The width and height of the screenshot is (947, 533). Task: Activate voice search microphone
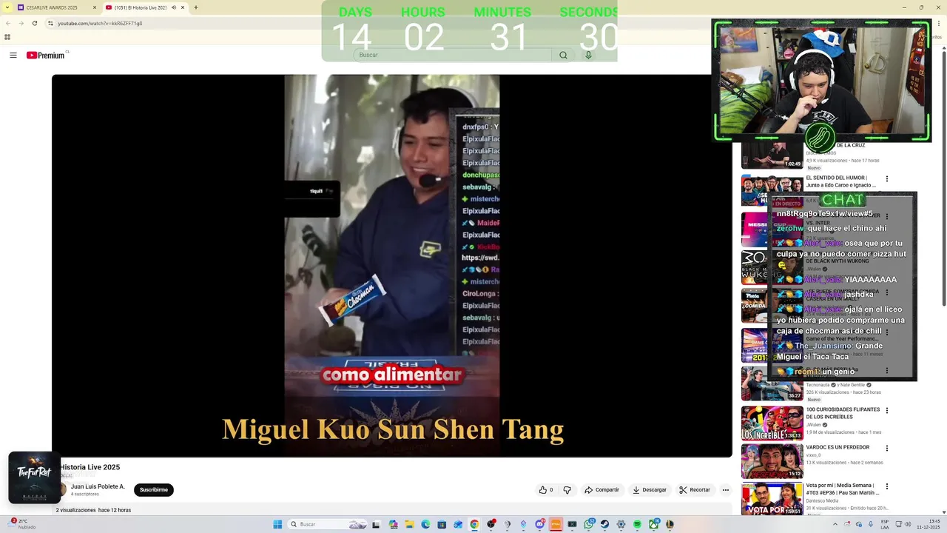(588, 55)
